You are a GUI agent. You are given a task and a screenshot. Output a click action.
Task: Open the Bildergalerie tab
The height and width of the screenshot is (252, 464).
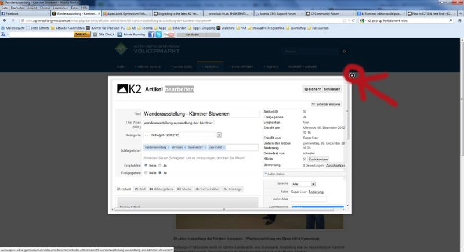pos(162,189)
